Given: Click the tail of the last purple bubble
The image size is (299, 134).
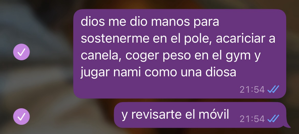Looking at the screenshot, I should 287,125.
